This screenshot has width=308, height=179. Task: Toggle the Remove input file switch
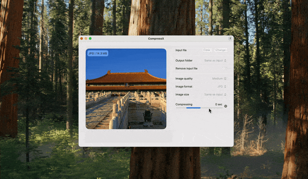point(224,68)
